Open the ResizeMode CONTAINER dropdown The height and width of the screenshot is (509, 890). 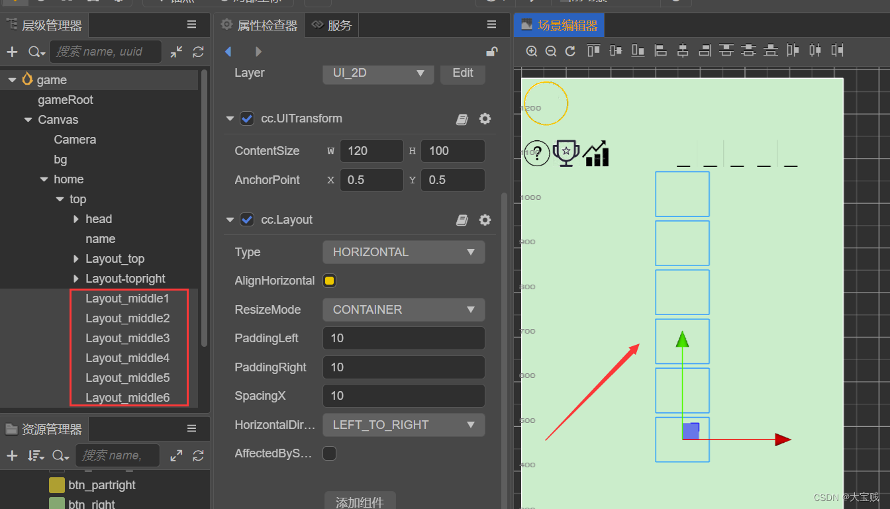coord(403,310)
